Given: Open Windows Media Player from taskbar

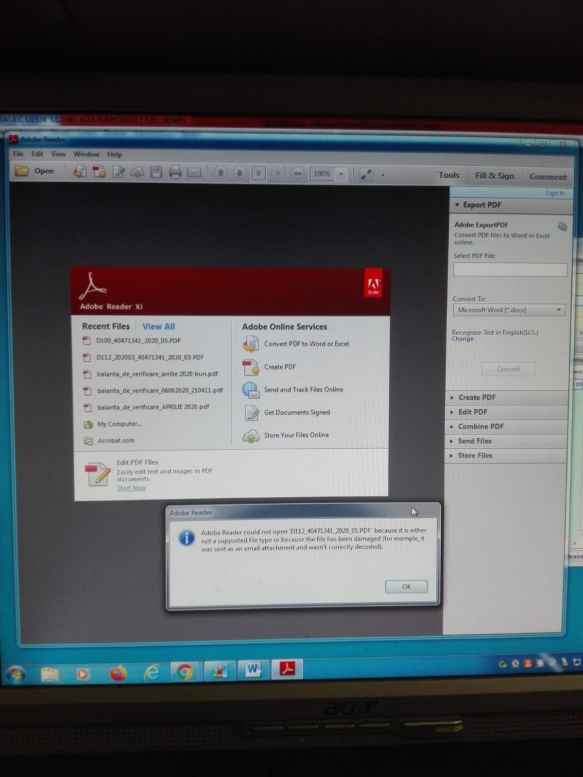Looking at the screenshot, I should pyautogui.click(x=83, y=674).
